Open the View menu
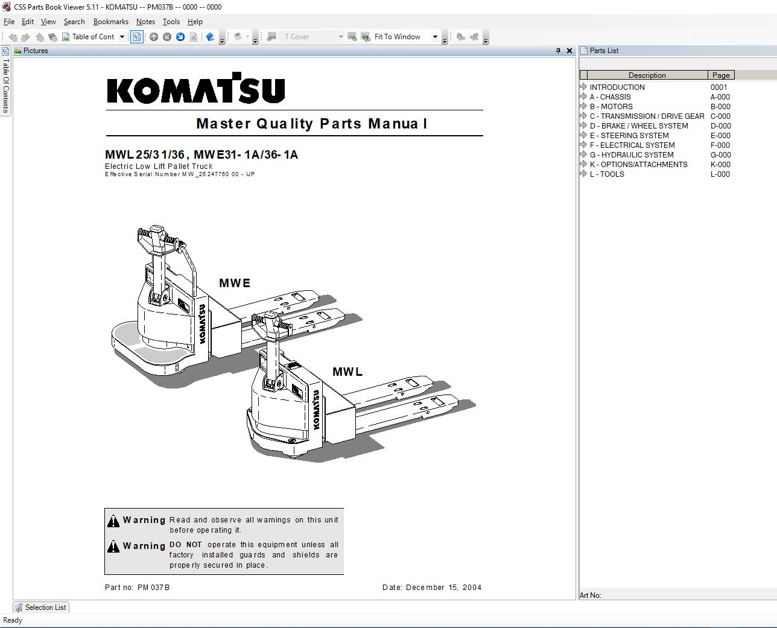The width and height of the screenshot is (777, 628). (x=48, y=22)
